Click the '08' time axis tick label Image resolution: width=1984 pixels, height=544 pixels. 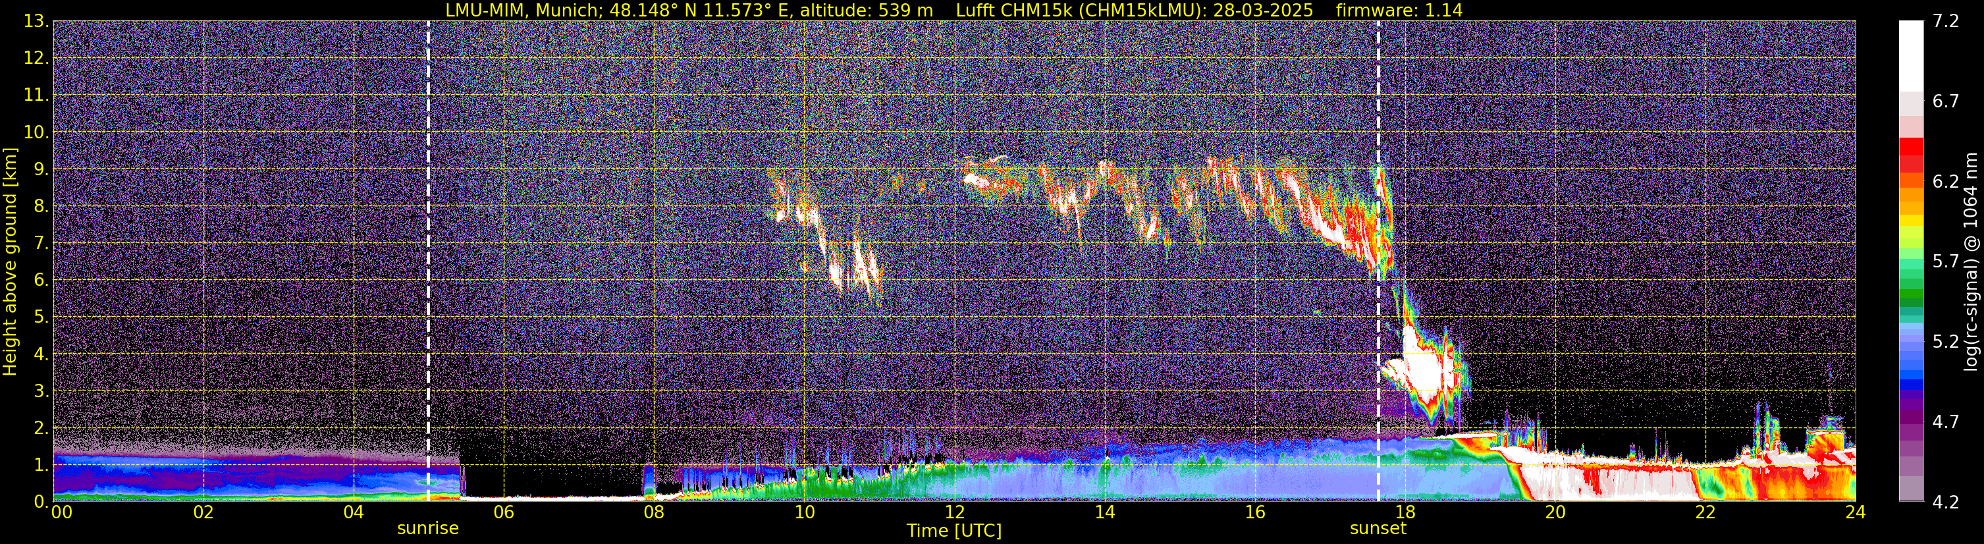click(654, 512)
